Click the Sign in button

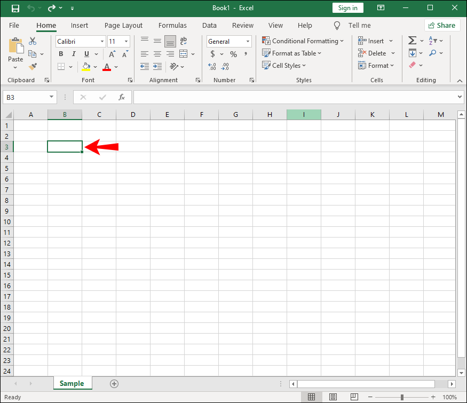click(348, 8)
